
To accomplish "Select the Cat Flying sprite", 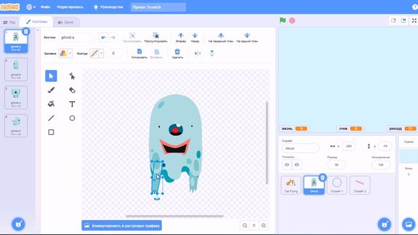I will [x=291, y=185].
